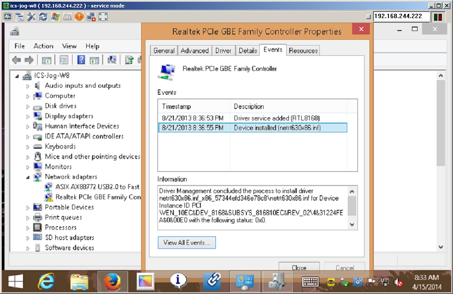Expand the Disk drives node
The image size is (453, 294).
click(x=28, y=106)
